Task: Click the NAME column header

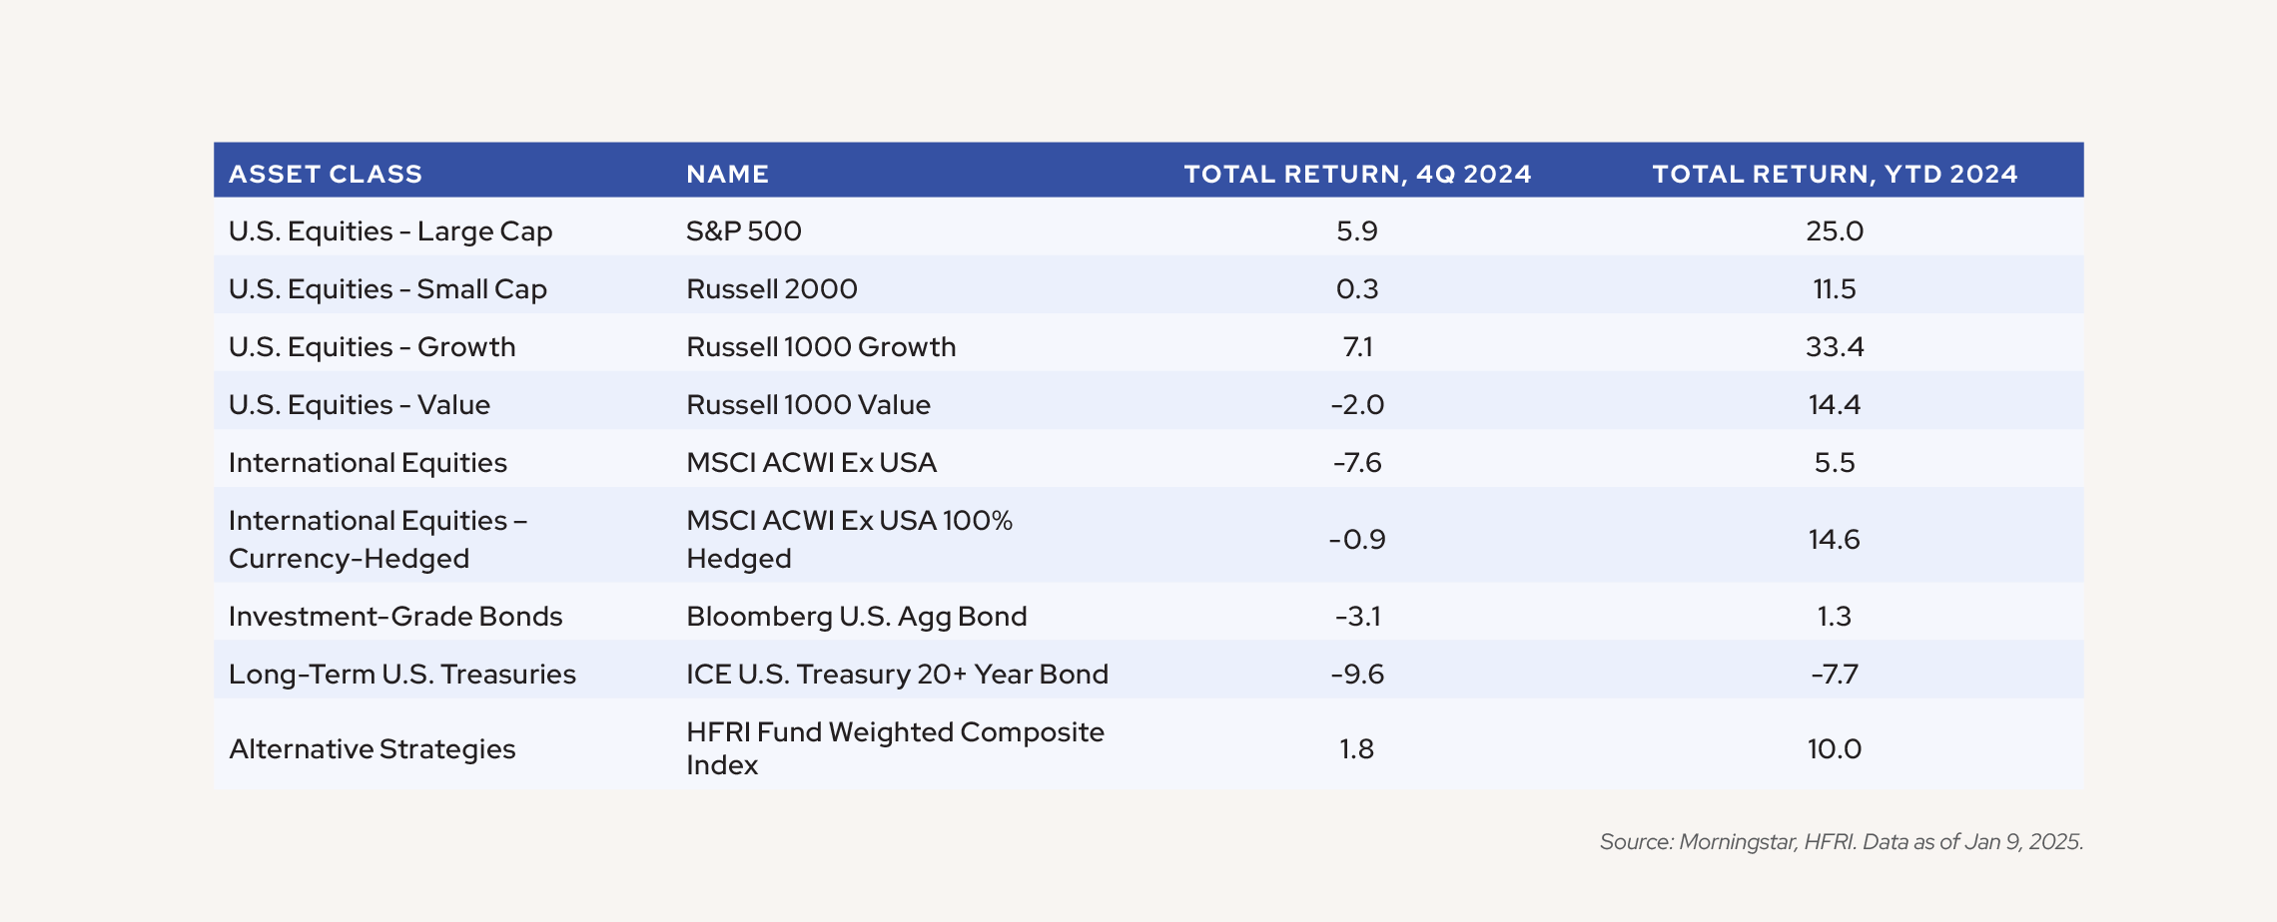Action: (727, 175)
